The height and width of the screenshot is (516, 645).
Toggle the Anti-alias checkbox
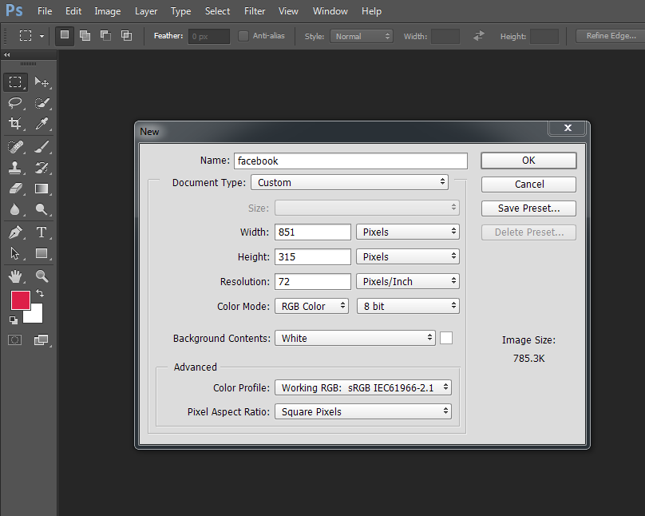click(x=243, y=36)
